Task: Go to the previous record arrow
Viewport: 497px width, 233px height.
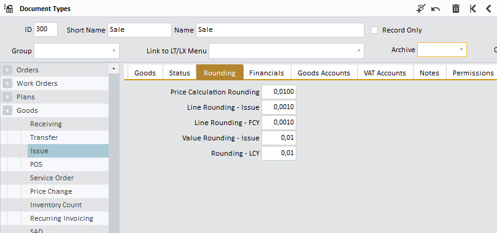Action: [488, 9]
